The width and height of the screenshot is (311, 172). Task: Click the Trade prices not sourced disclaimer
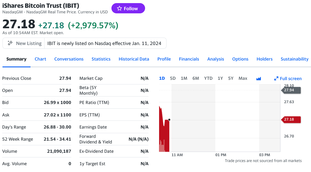tap(263, 161)
